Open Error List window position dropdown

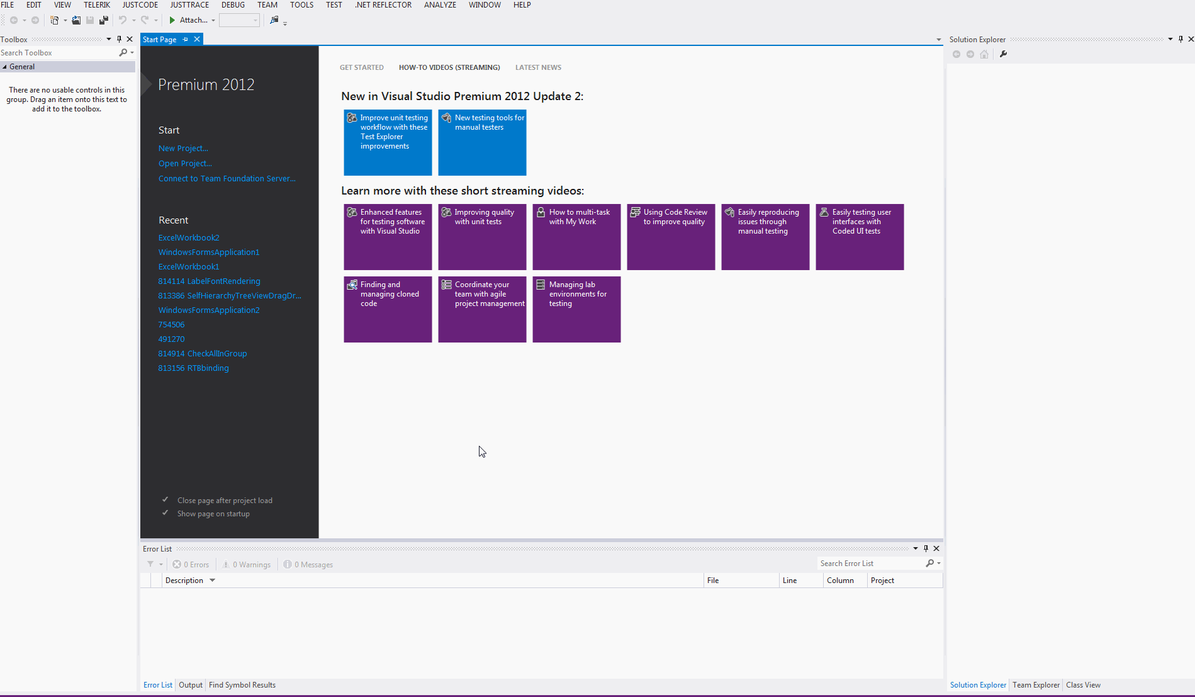916,548
